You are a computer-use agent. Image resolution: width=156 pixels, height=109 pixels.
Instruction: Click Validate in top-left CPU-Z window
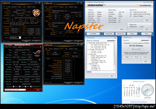26,41
